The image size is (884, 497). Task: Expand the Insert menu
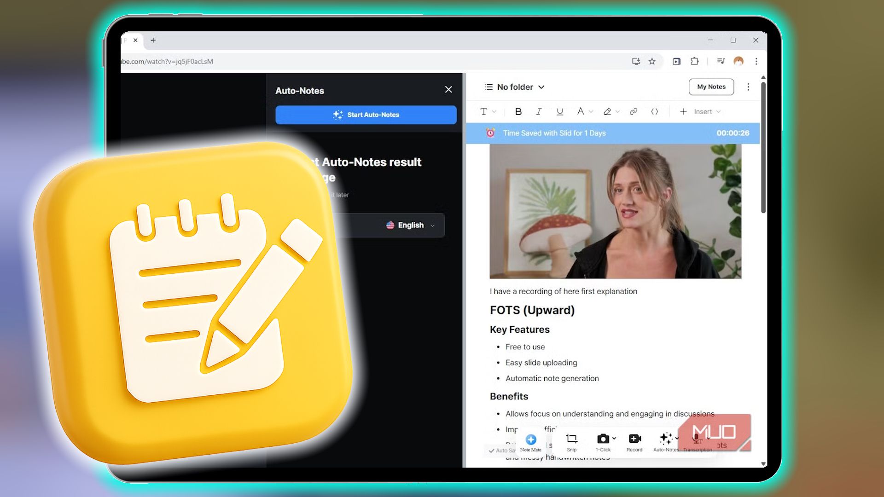[701, 111]
